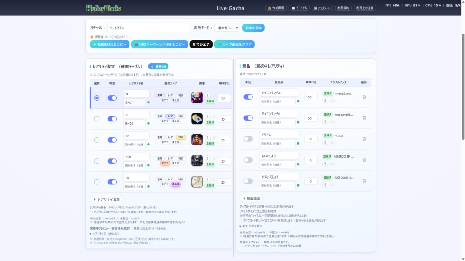Viewport: 465px width, 261px height.
Task: Open 作成画面 in top navigation
Action: [276, 8]
